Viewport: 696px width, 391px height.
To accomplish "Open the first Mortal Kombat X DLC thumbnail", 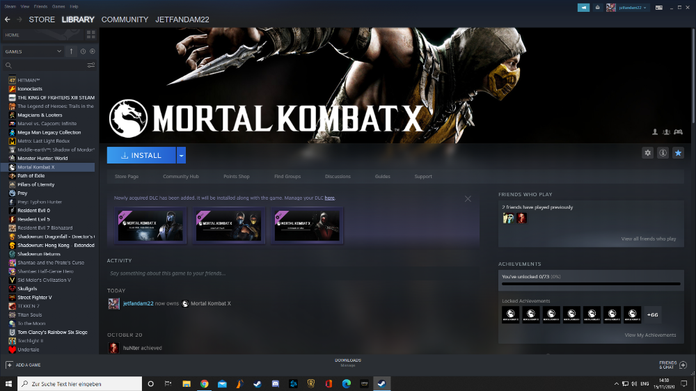I will pyautogui.click(x=150, y=225).
